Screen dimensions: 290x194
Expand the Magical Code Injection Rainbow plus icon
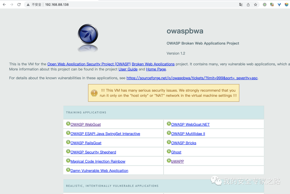coord(68,161)
